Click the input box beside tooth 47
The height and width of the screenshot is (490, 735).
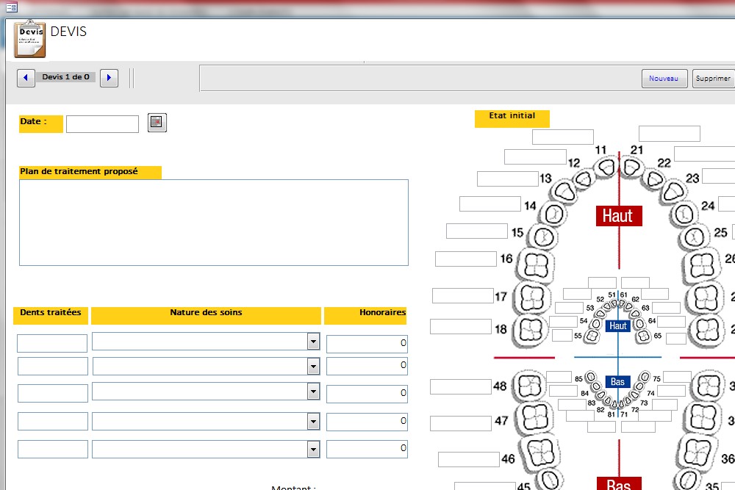click(460, 423)
